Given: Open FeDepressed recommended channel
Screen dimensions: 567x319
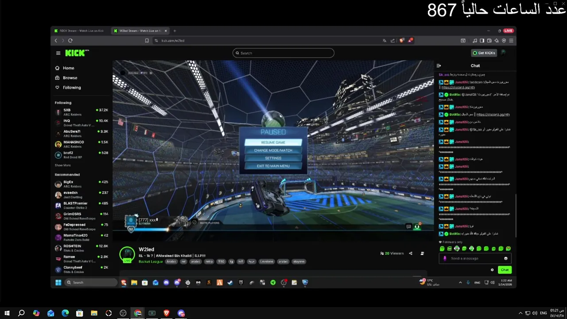Looking at the screenshot, I should click(82, 226).
